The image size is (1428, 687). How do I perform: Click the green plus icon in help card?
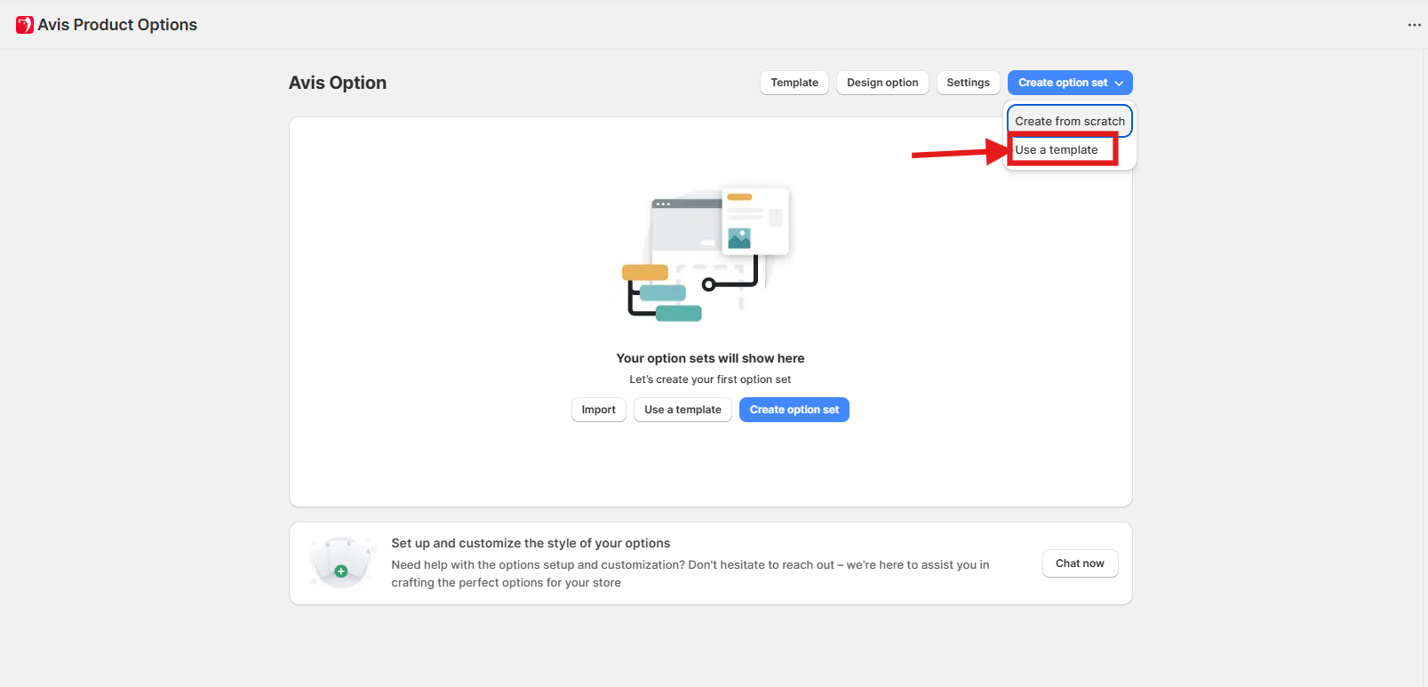340,571
